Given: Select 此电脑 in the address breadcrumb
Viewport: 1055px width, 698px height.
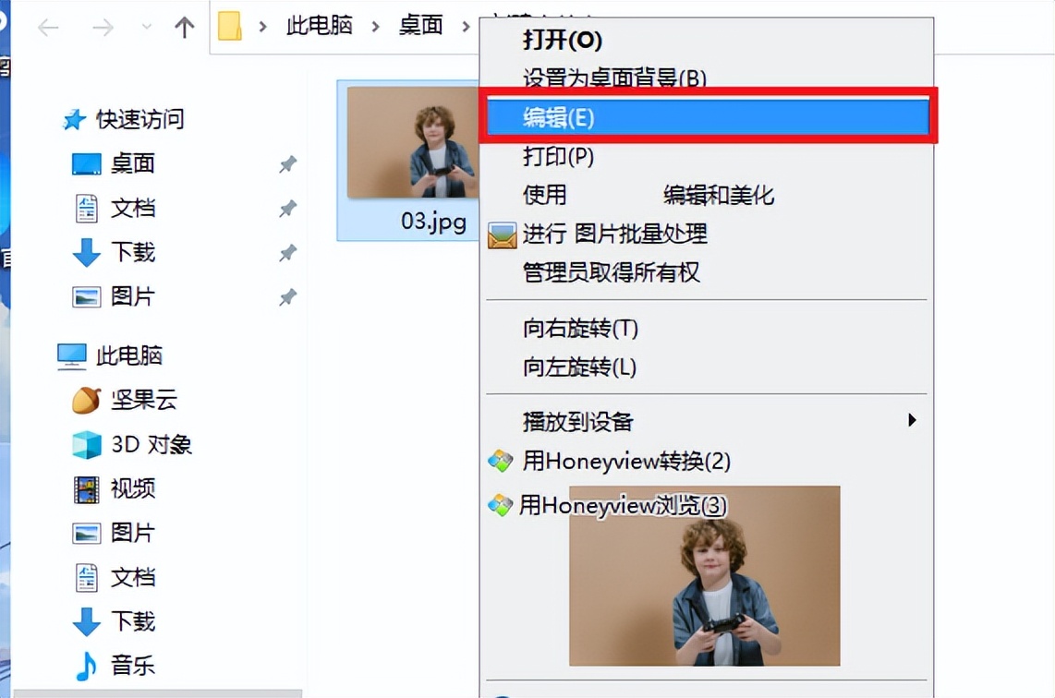Looking at the screenshot, I should (x=319, y=26).
